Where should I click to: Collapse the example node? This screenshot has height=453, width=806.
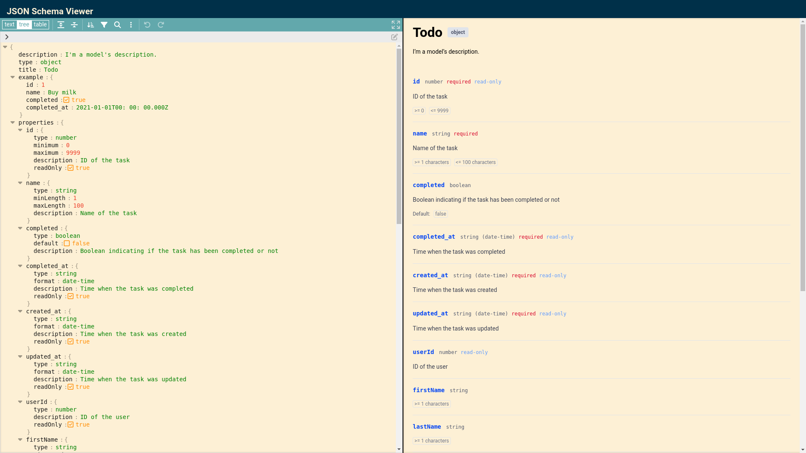pos(13,77)
